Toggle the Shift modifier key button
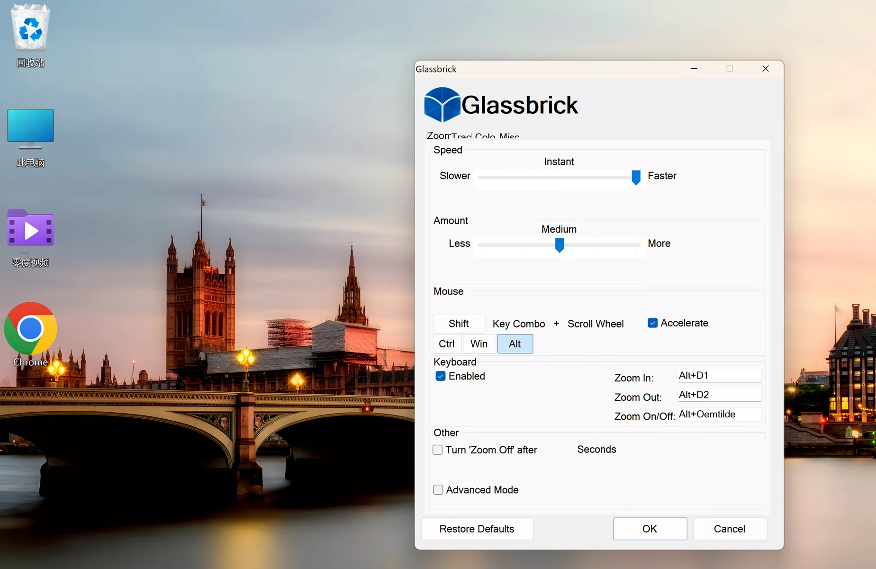The image size is (876, 569). pyautogui.click(x=459, y=324)
